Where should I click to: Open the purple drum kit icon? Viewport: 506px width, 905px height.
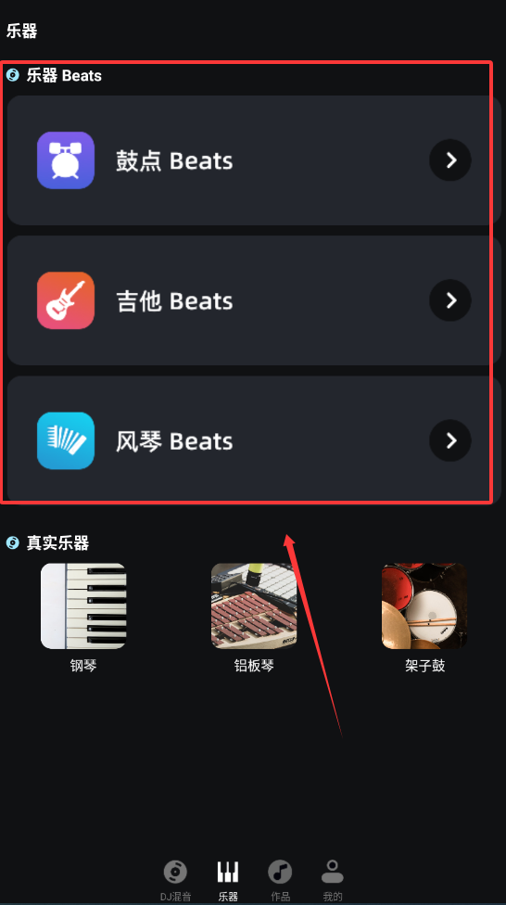(66, 160)
